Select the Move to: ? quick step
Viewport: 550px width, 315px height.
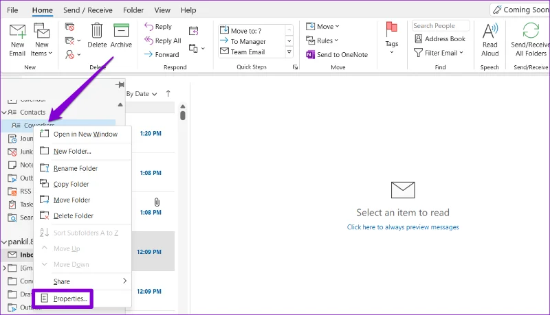252,31
